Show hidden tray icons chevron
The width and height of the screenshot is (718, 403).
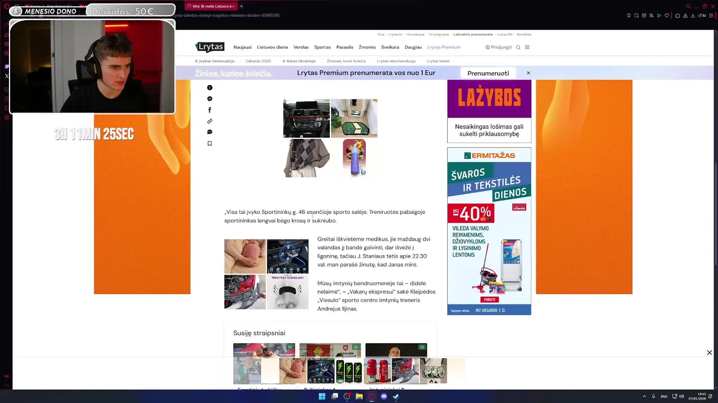[x=645, y=396]
